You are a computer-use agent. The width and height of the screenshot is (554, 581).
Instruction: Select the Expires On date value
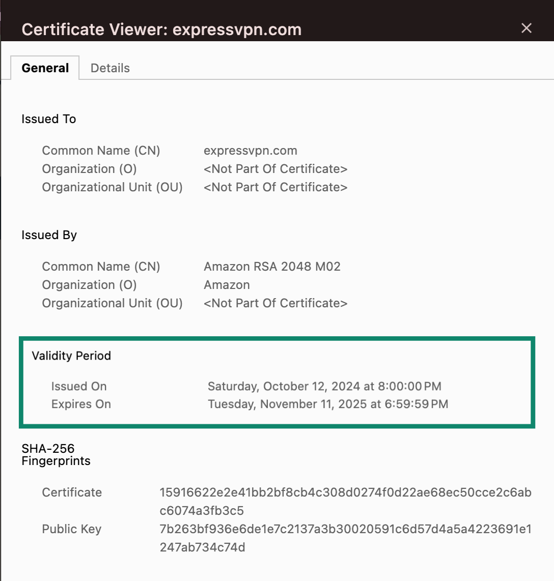pos(328,404)
